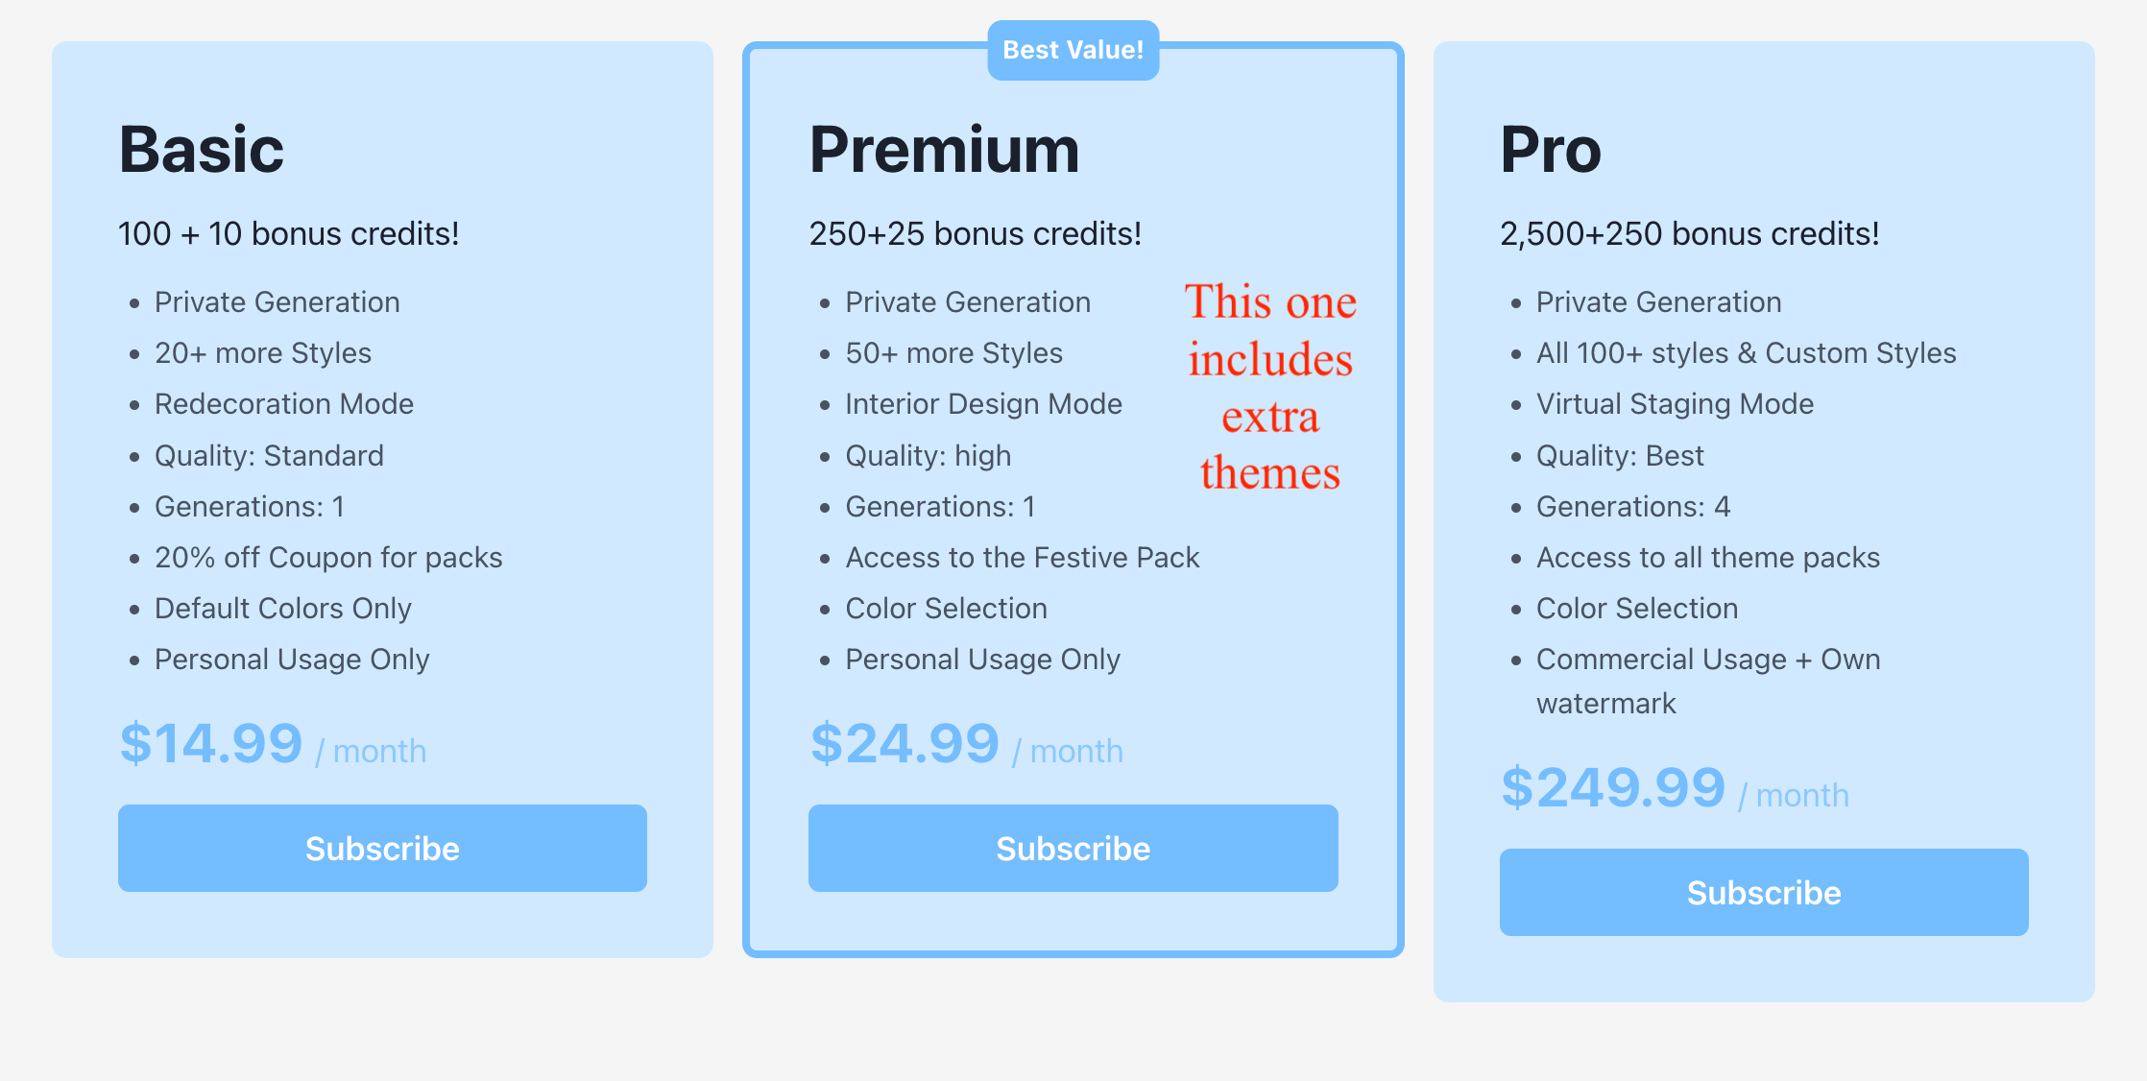Click the red extra themes annotation

1269,387
